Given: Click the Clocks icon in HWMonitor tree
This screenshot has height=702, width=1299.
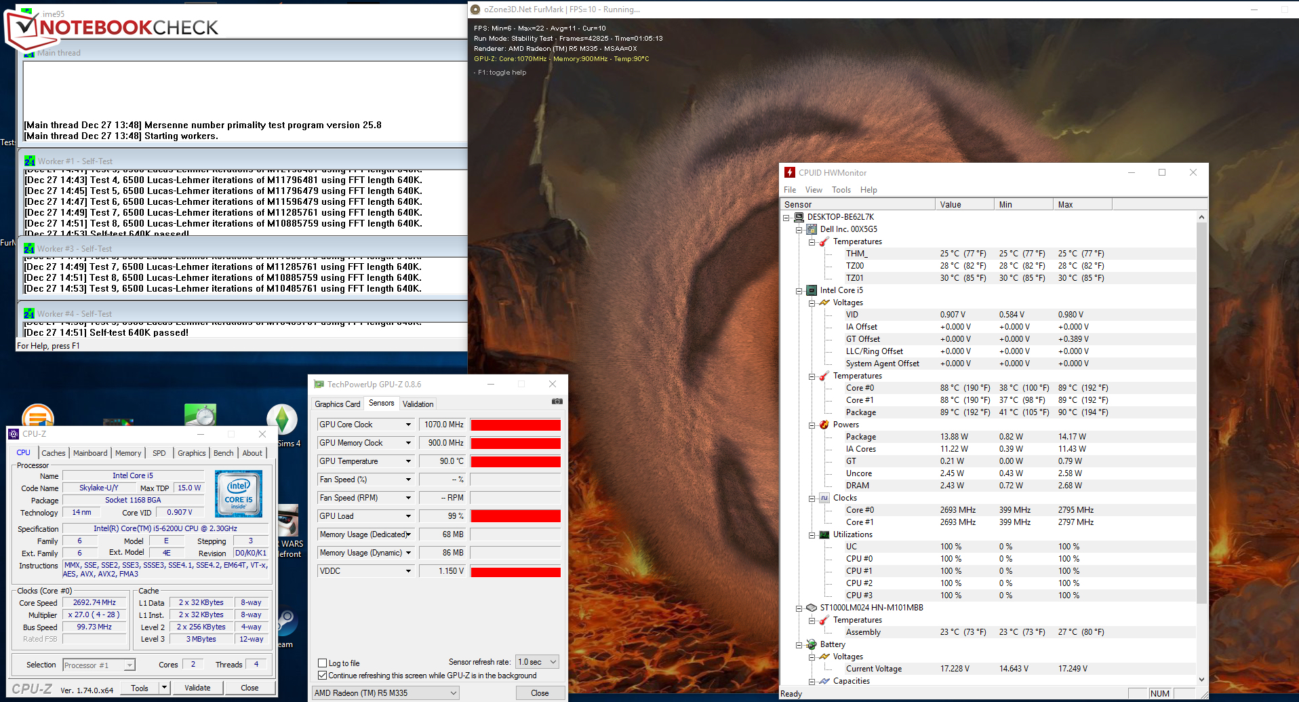Looking at the screenshot, I should (x=824, y=498).
